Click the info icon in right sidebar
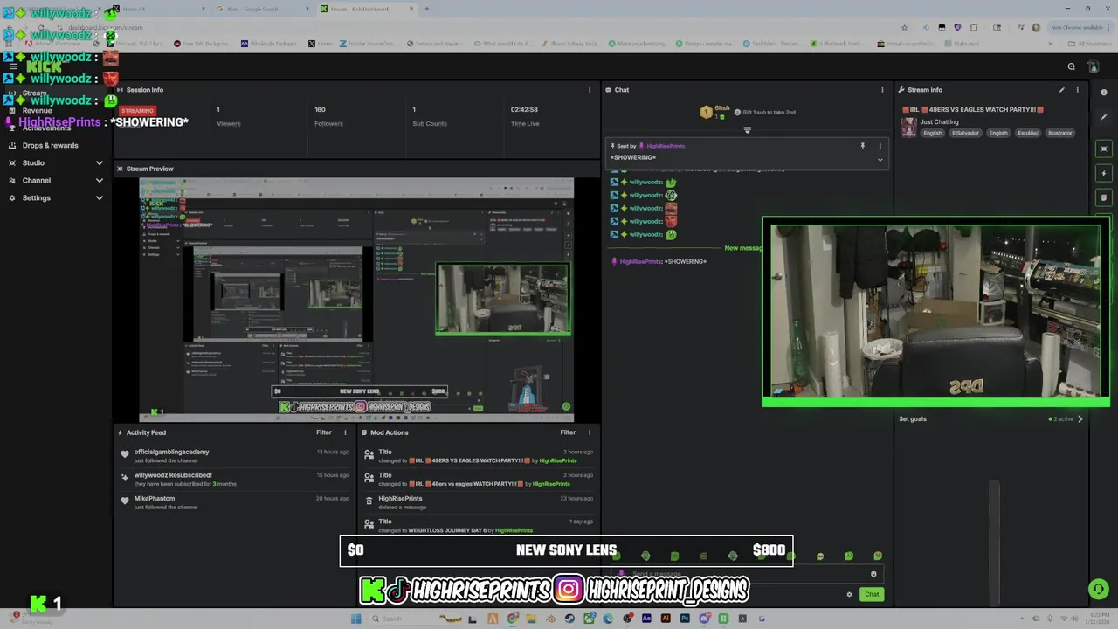This screenshot has height=629, width=1118. (x=1104, y=93)
